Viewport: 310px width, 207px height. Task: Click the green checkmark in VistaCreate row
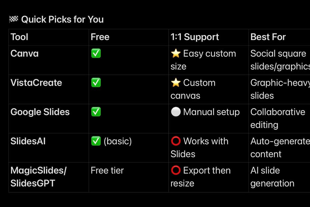pos(96,83)
